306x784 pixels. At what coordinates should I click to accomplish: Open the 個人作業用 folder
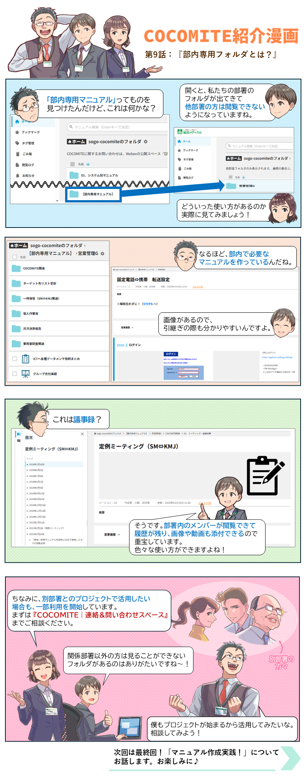[59, 314]
